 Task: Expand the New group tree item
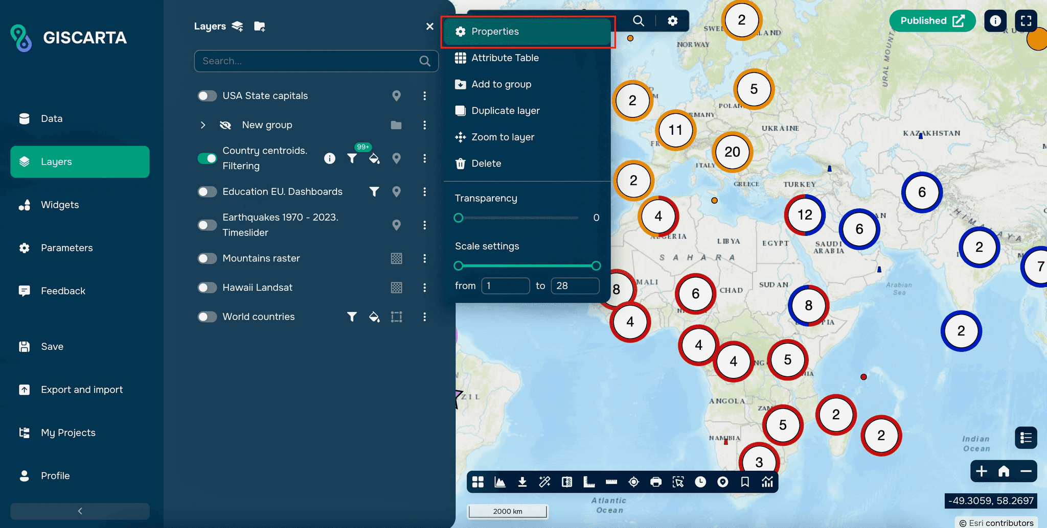[x=203, y=125]
